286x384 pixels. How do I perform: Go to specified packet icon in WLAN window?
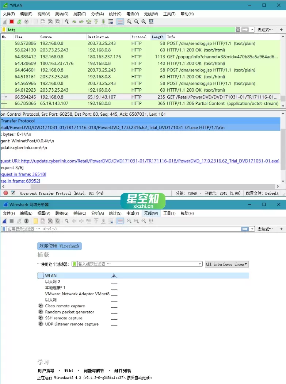(89, 22)
